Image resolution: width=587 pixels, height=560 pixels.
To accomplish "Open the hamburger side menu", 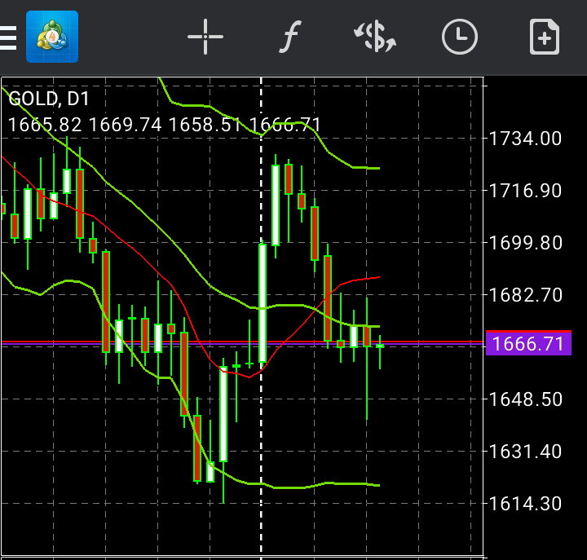I will (x=7, y=37).
